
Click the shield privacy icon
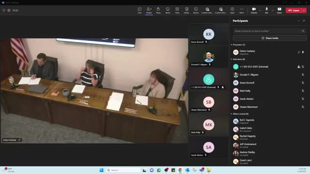[x=4, y=10]
